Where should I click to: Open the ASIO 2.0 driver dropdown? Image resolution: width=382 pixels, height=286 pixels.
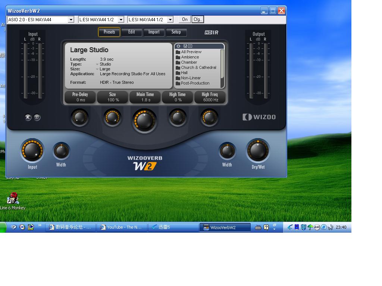[71, 19]
